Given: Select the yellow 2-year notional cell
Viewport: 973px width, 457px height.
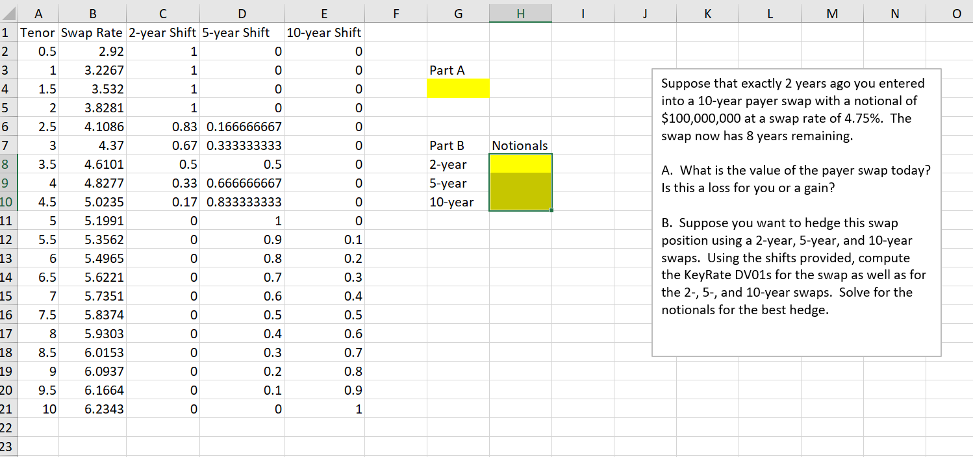Looking at the screenshot, I should click(520, 164).
